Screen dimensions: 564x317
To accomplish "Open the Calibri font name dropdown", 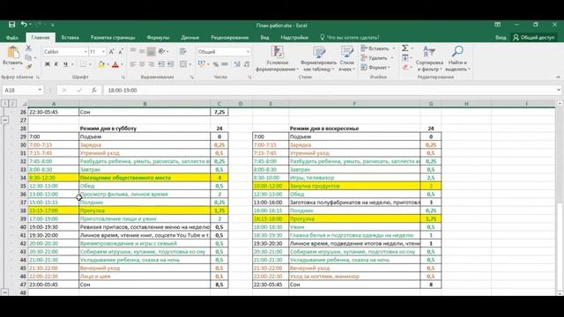I will pos(85,52).
